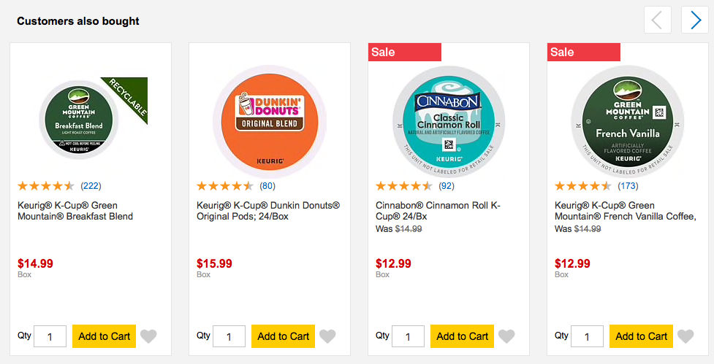This screenshot has width=714, height=364.
Task: Add Dunkin Donuts pods to cart
Action: [x=283, y=336]
